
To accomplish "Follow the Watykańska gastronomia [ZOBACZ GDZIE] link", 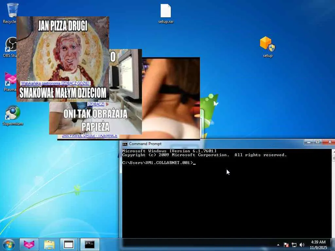I will (56, 83).
